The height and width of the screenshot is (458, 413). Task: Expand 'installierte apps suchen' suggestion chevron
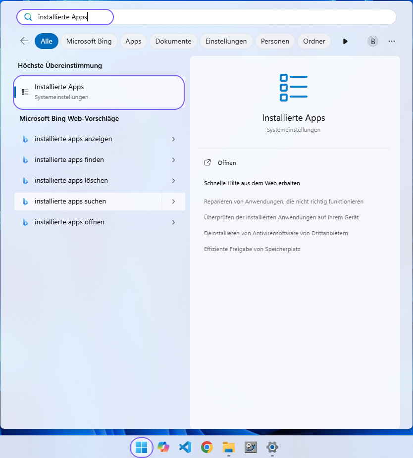(173, 202)
